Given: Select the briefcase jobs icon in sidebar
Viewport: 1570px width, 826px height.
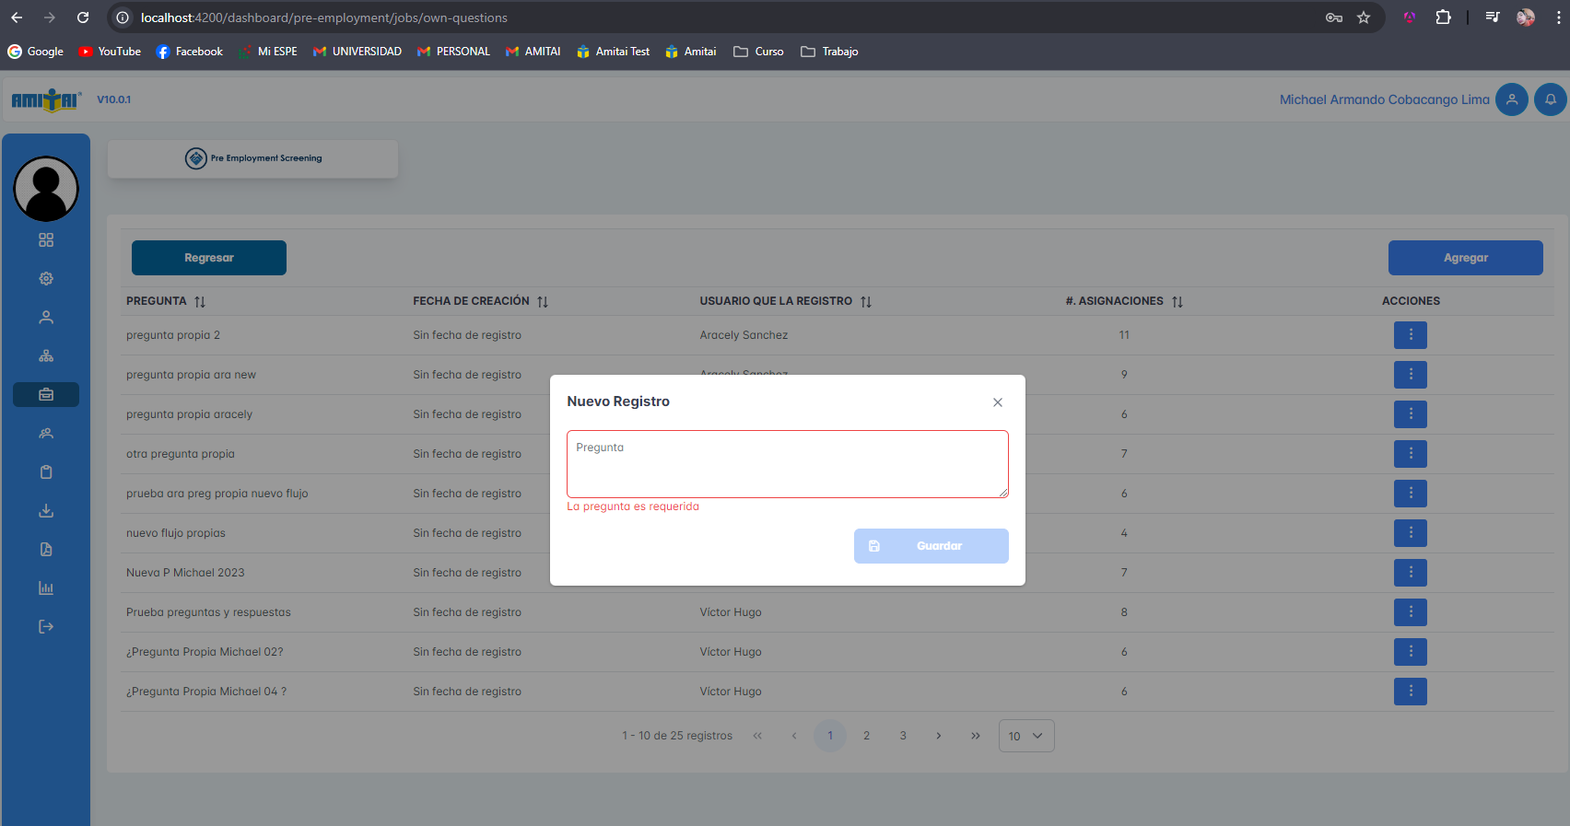Looking at the screenshot, I should 46,395.
